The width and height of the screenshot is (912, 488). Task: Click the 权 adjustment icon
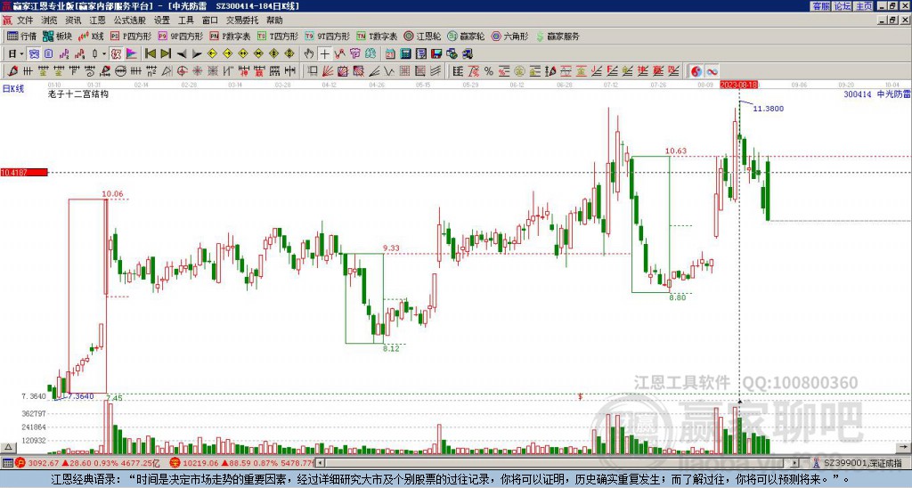point(116,54)
